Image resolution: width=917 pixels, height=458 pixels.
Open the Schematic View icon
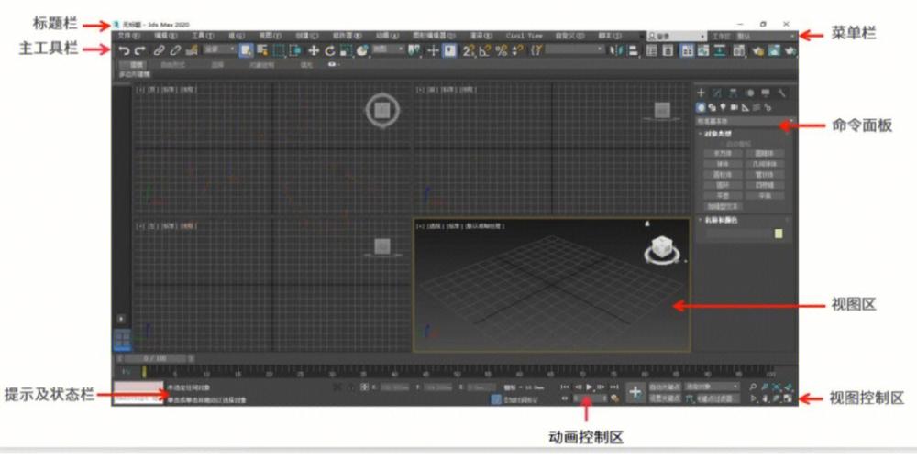point(719,50)
